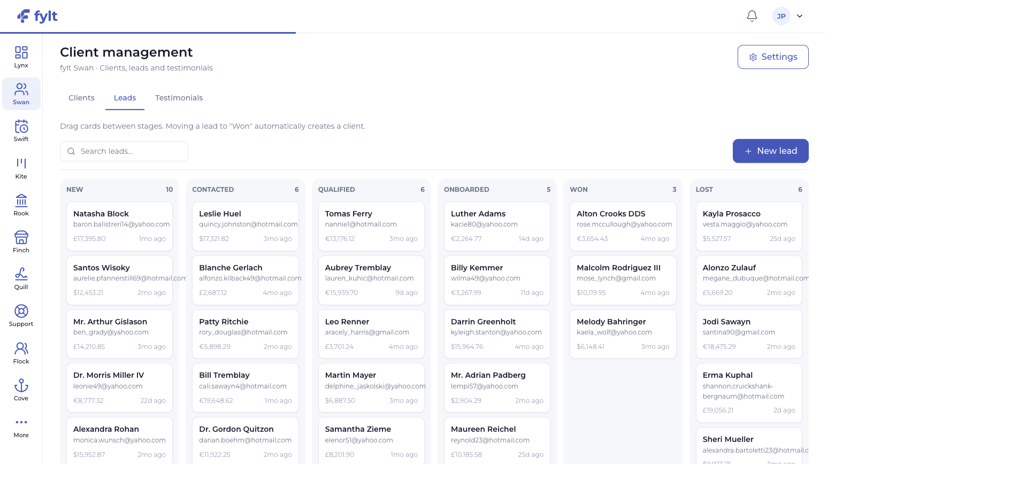Click the LOST column header
The width and height of the screenshot is (1027, 481).
coord(704,189)
